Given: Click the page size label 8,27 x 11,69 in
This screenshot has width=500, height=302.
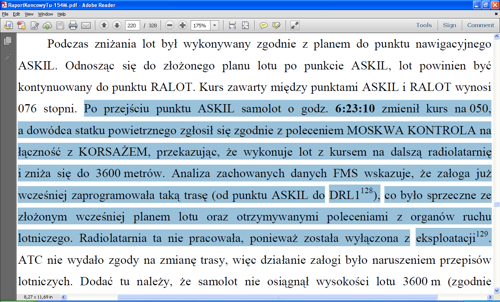Looking at the screenshot, I should pos(38,297).
